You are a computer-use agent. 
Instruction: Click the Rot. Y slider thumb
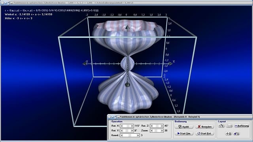point(127,131)
